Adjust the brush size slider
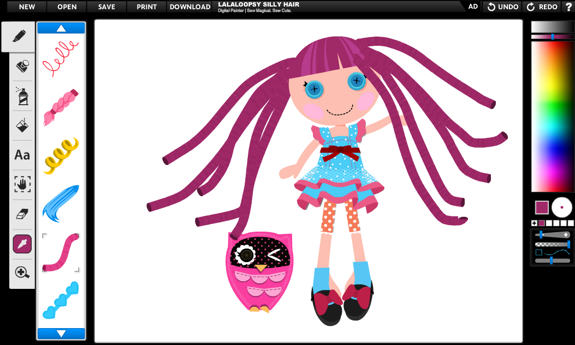This screenshot has height=345, width=575. click(552, 235)
